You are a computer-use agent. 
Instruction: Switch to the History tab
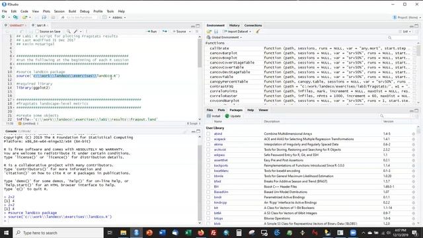[234, 25]
